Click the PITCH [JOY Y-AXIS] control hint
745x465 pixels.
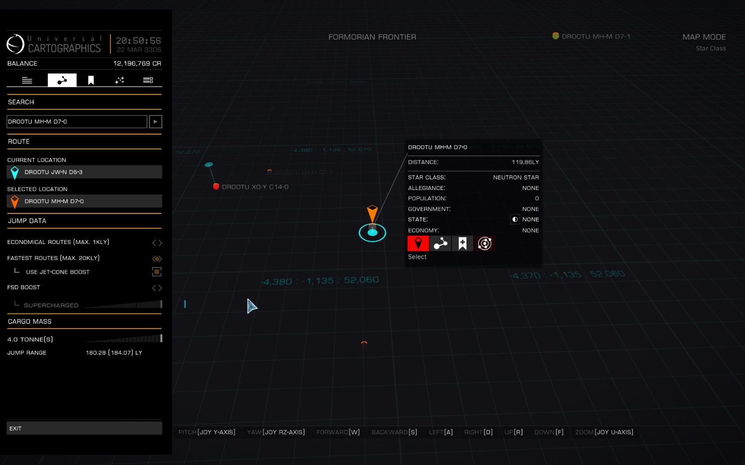(207, 432)
